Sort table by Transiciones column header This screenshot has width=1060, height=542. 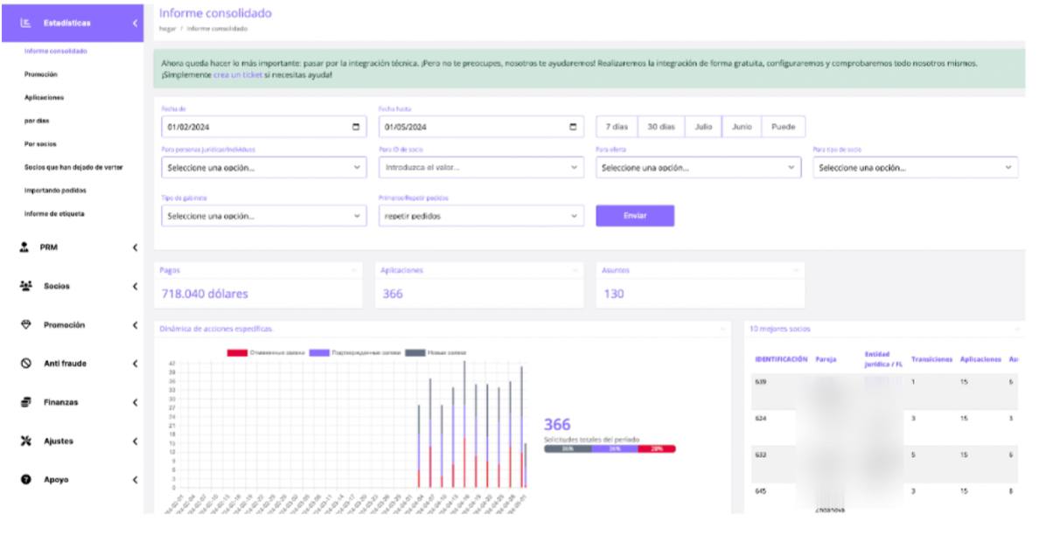[x=932, y=359]
